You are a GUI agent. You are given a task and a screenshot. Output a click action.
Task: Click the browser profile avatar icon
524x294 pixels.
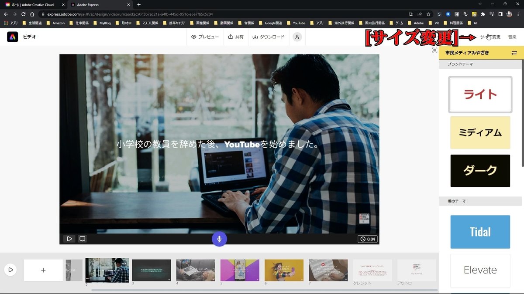[509, 14]
